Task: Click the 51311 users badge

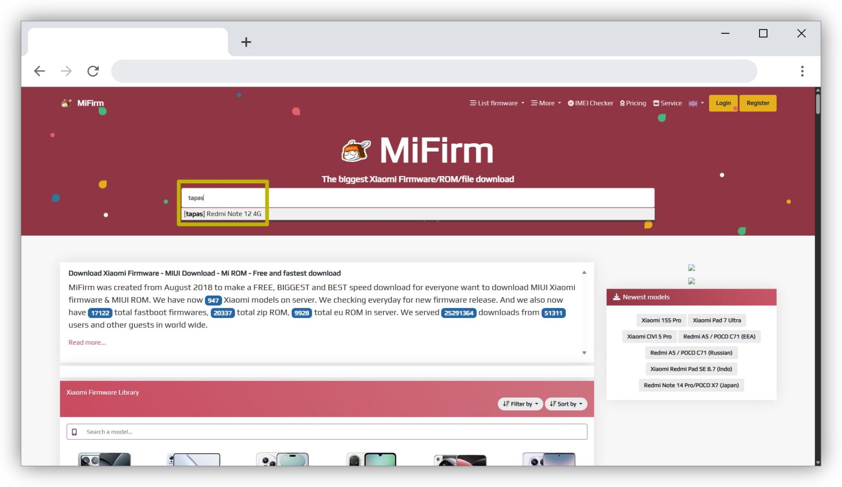Action: point(553,313)
